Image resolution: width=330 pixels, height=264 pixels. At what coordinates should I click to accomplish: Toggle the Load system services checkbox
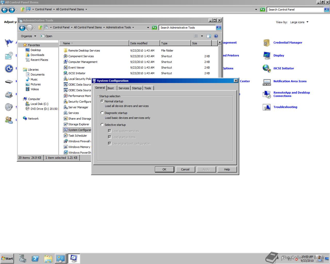pos(110,131)
